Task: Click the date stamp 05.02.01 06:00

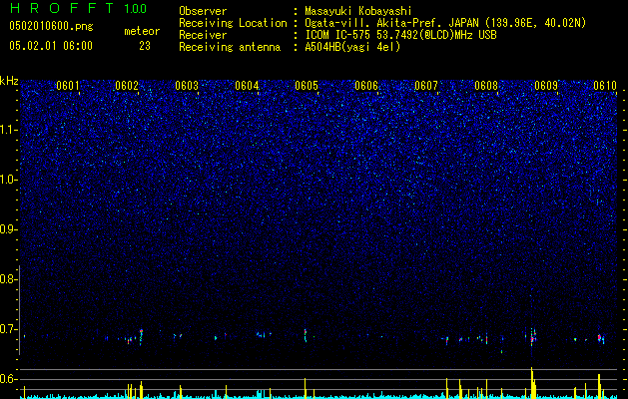Action: pyautogui.click(x=51, y=46)
